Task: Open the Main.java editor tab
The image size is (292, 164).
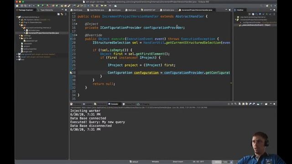Action: (130, 10)
